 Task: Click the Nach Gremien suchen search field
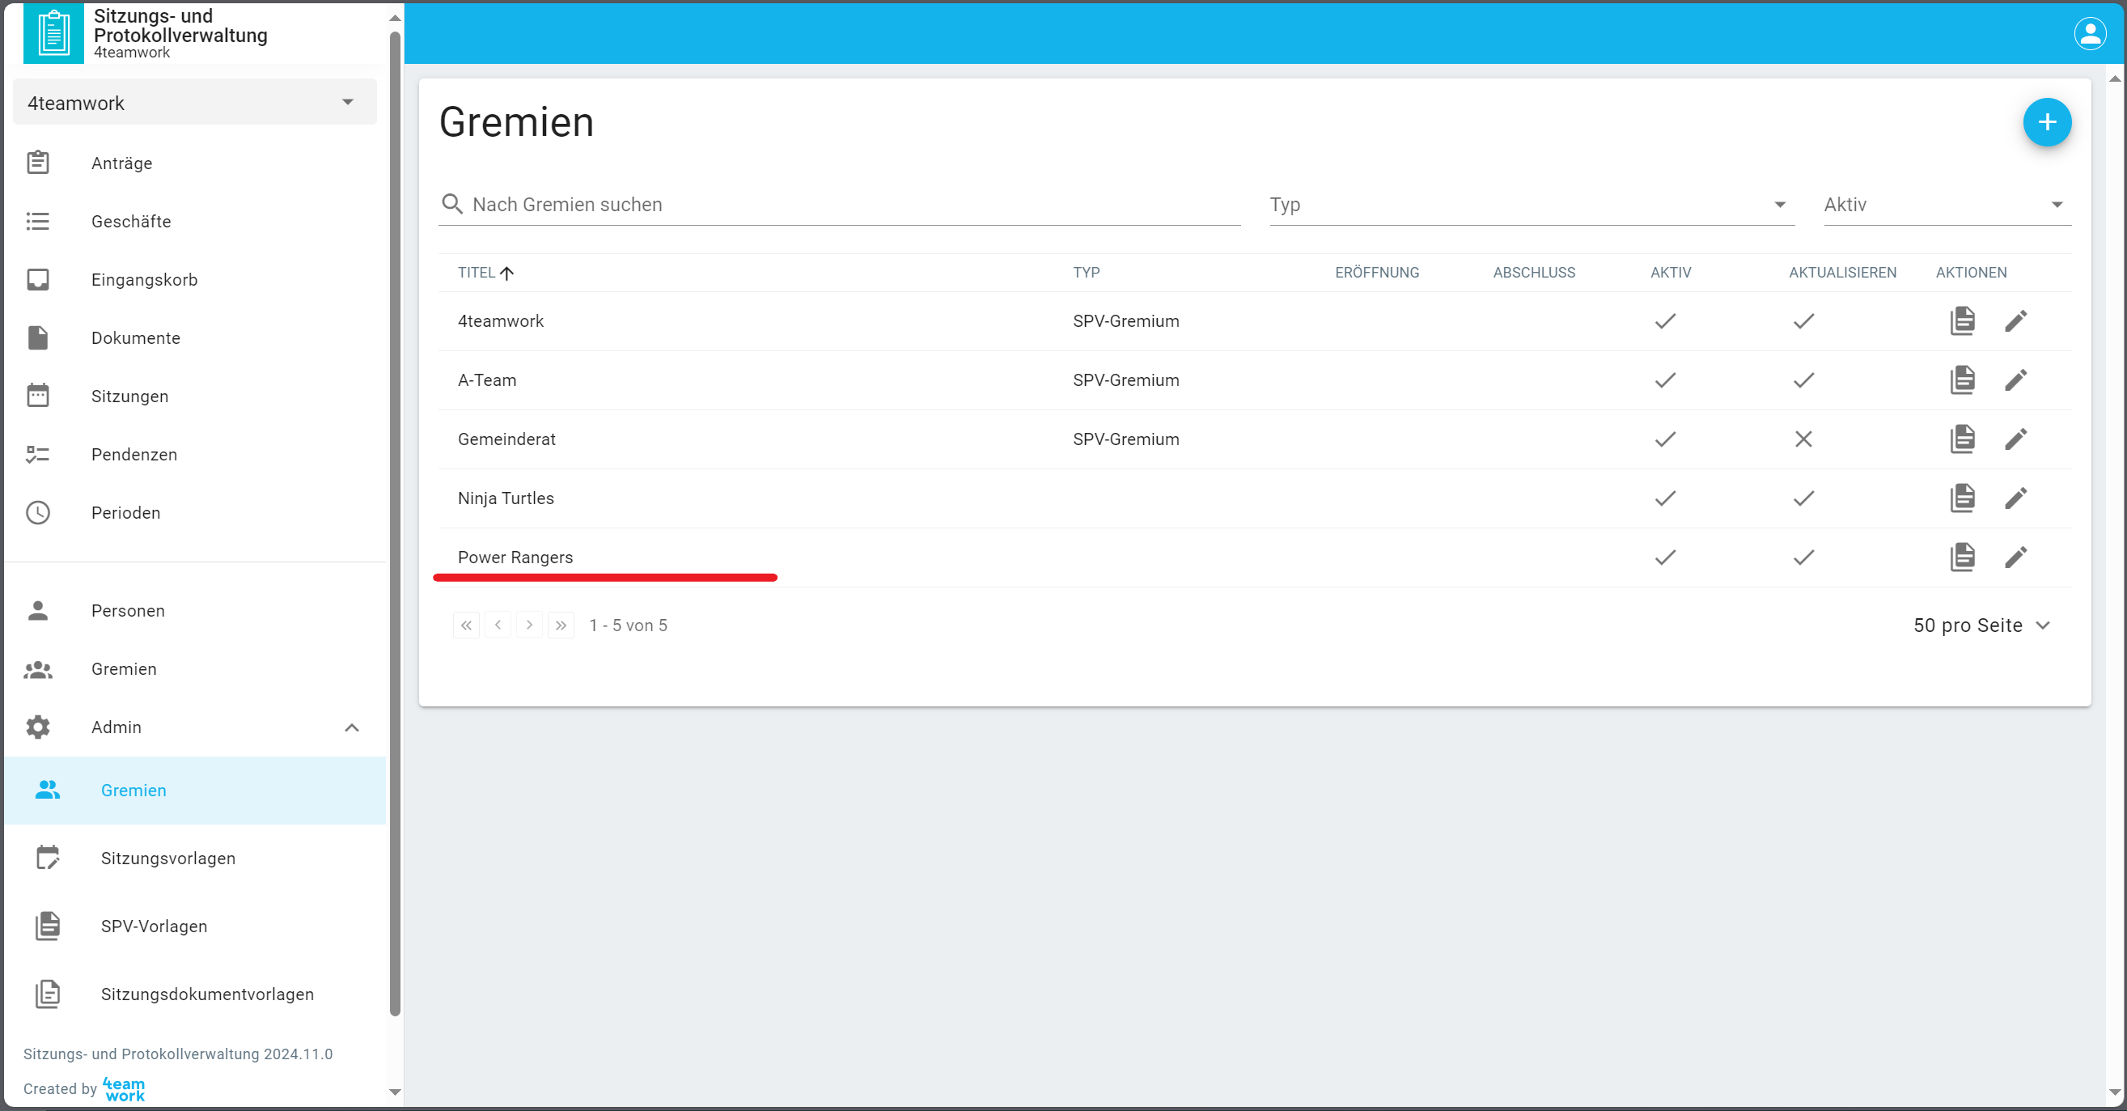[850, 205]
